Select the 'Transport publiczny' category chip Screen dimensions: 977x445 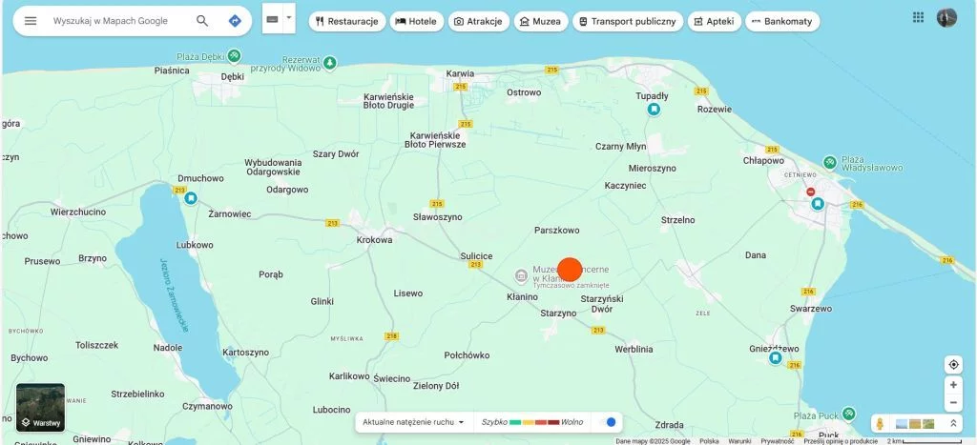click(628, 21)
